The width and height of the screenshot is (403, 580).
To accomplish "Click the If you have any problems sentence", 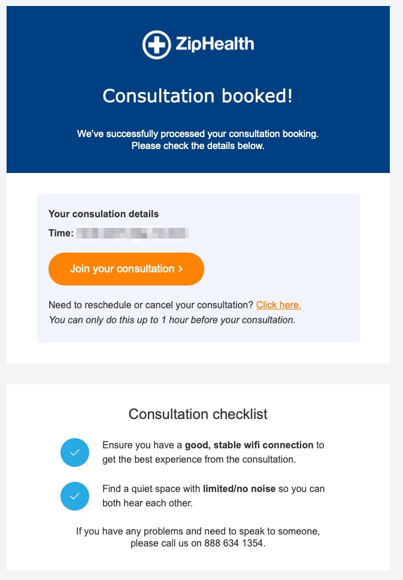I will pos(198,537).
